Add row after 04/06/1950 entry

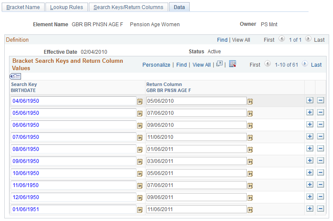click(310, 100)
